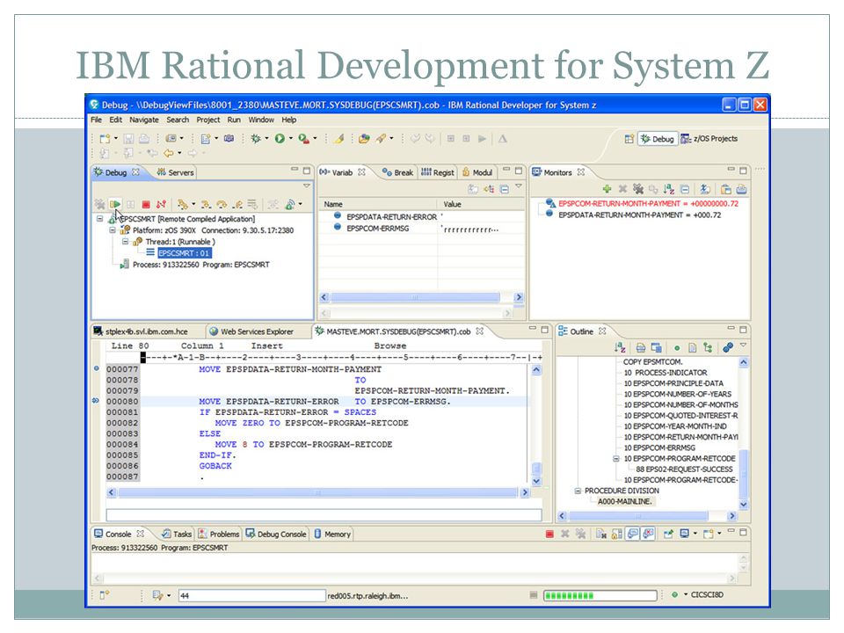Image resolution: width=844 pixels, height=633 pixels.
Task: Open the Project menu
Action: [x=207, y=120]
